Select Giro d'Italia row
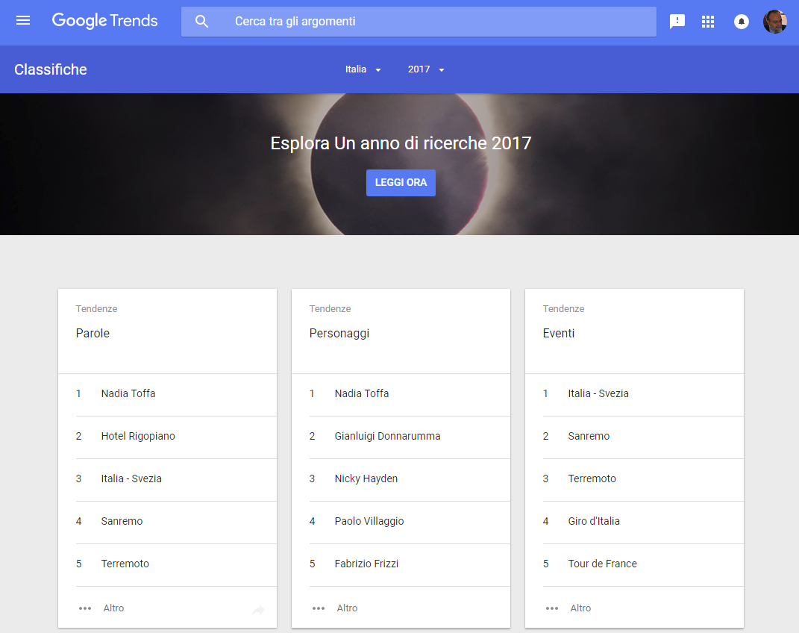799x633 pixels. [643, 521]
